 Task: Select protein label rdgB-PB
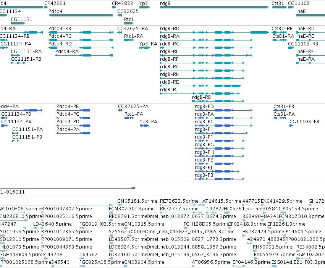[204, 175]
